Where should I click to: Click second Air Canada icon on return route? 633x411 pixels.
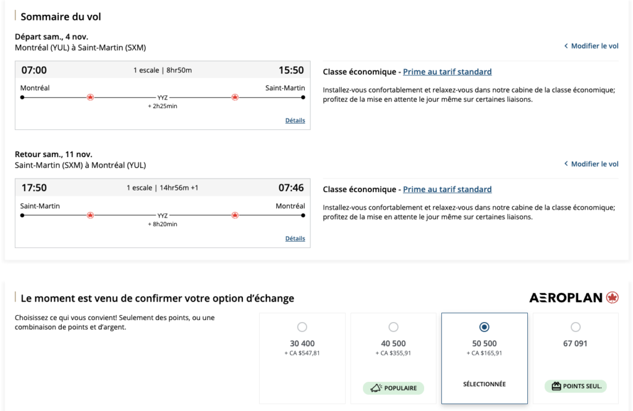pyautogui.click(x=235, y=215)
